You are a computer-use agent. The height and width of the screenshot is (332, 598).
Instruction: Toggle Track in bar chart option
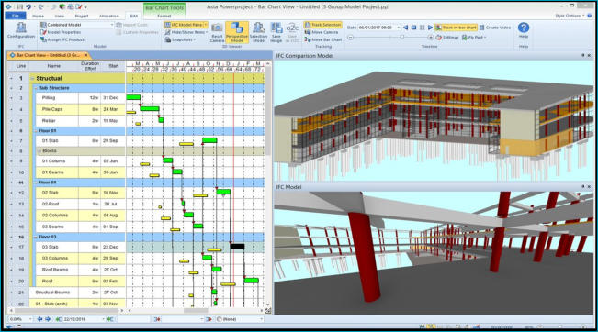point(456,28)
